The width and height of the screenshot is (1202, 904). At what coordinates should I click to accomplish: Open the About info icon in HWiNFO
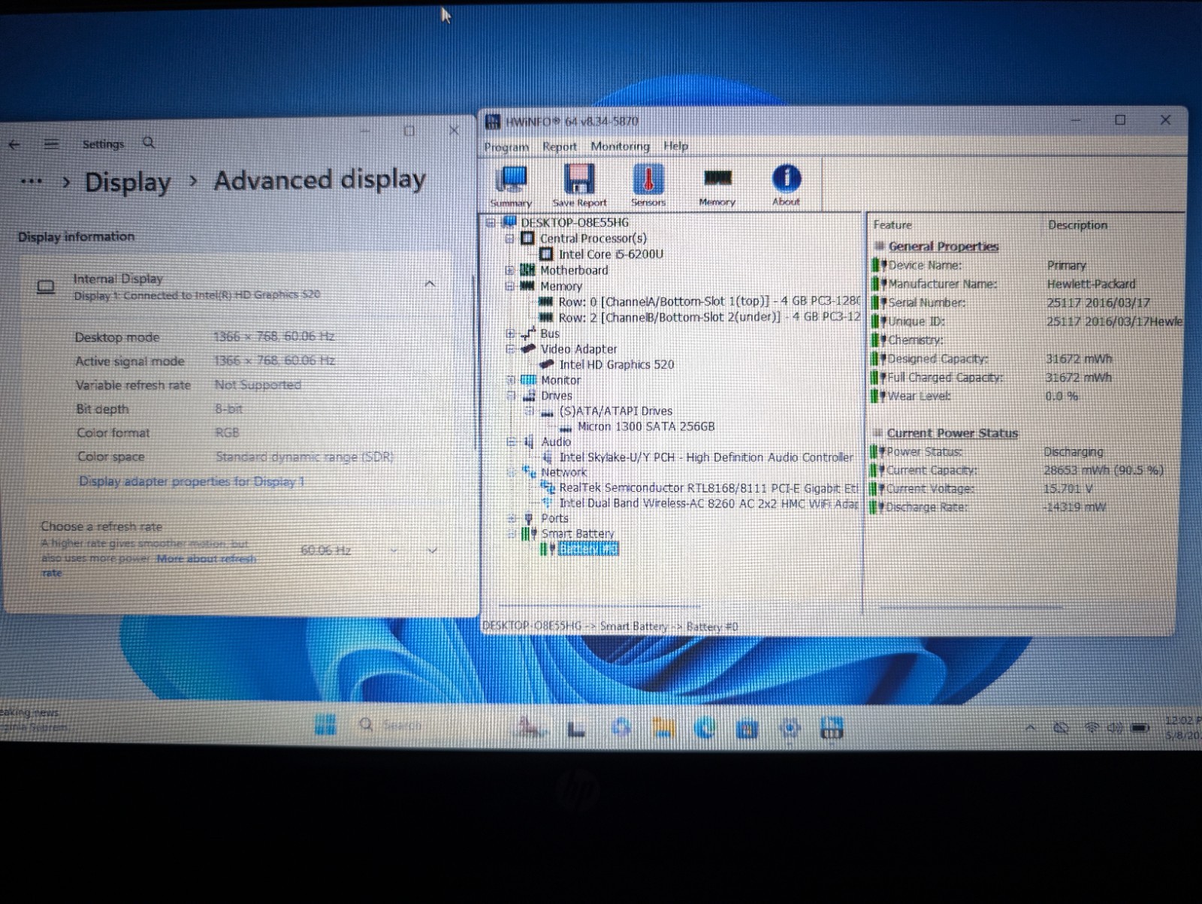coord(786,185)
